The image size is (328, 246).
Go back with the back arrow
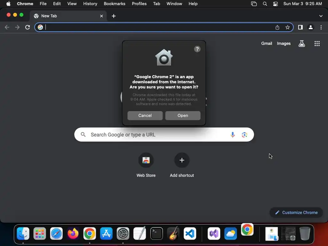click(x=7, y=27)
